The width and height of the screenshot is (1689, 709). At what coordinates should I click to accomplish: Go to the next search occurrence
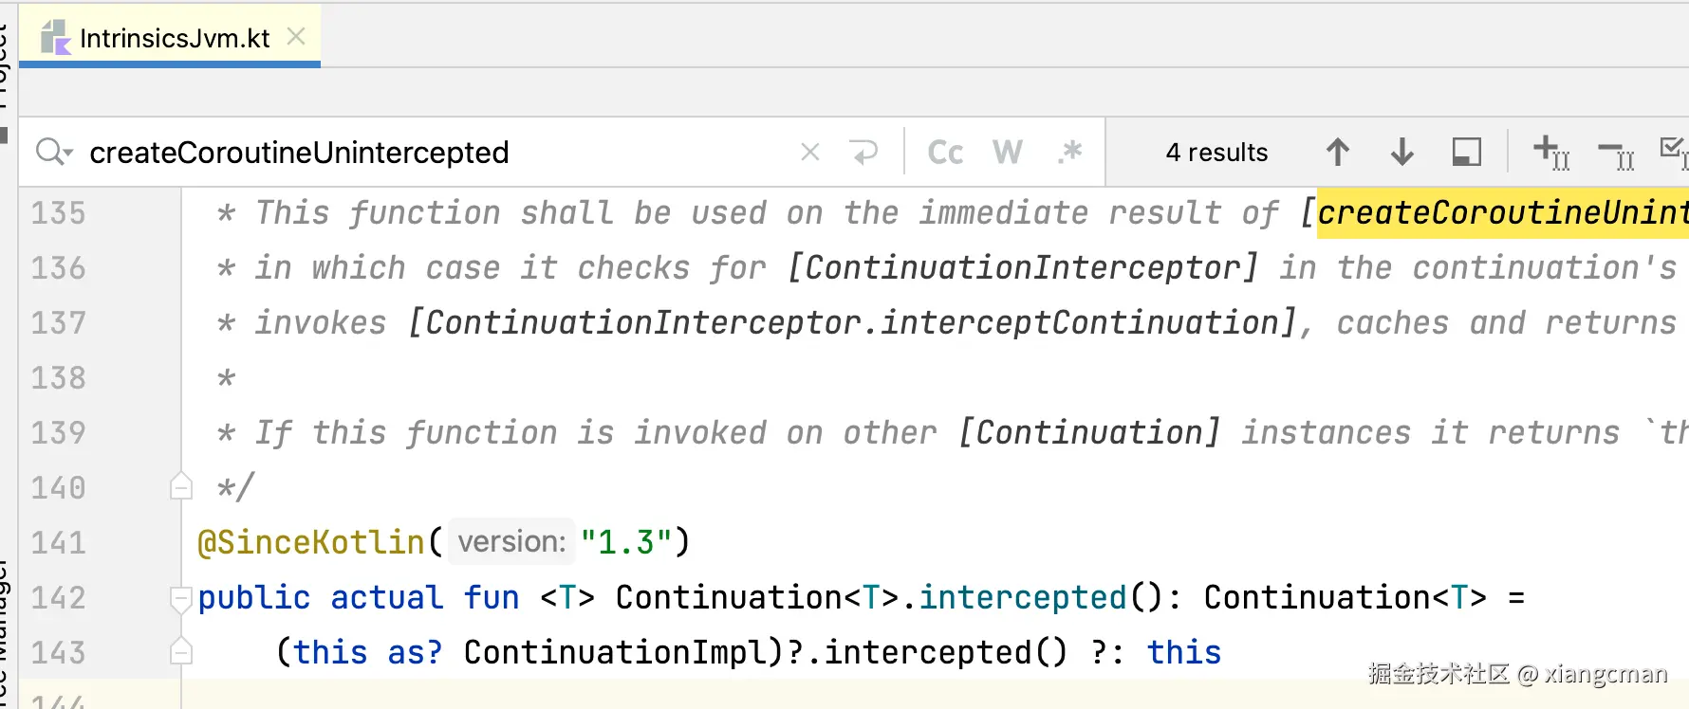[x=1401, y=152]
